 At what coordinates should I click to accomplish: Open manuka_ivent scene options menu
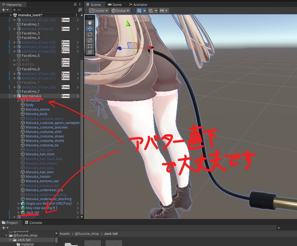point(76,15)
